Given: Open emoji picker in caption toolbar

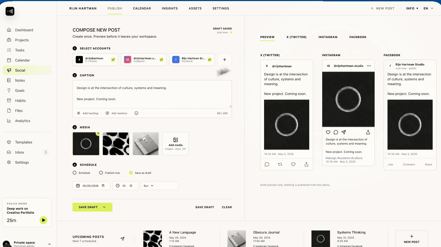Looking at the screenshot, I should (x=136, y=113).
